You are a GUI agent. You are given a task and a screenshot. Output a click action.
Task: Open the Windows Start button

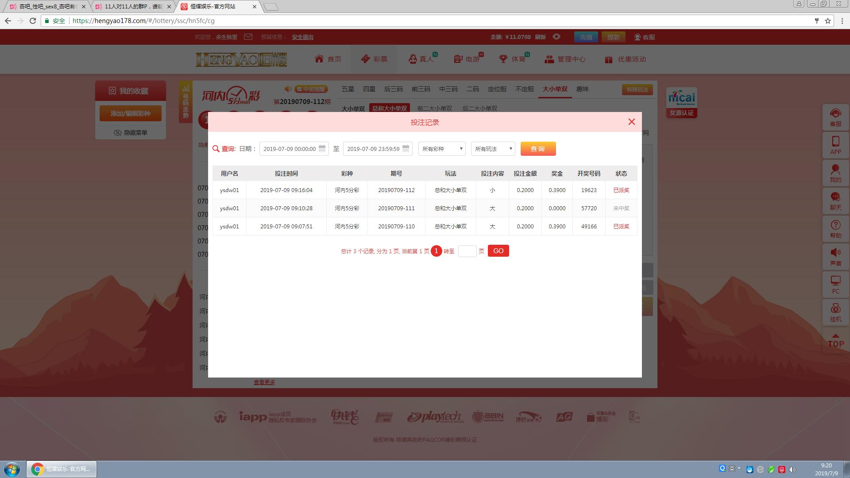[x=12, y=469]
